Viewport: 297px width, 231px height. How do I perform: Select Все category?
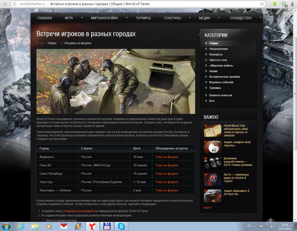pos(212,101)
